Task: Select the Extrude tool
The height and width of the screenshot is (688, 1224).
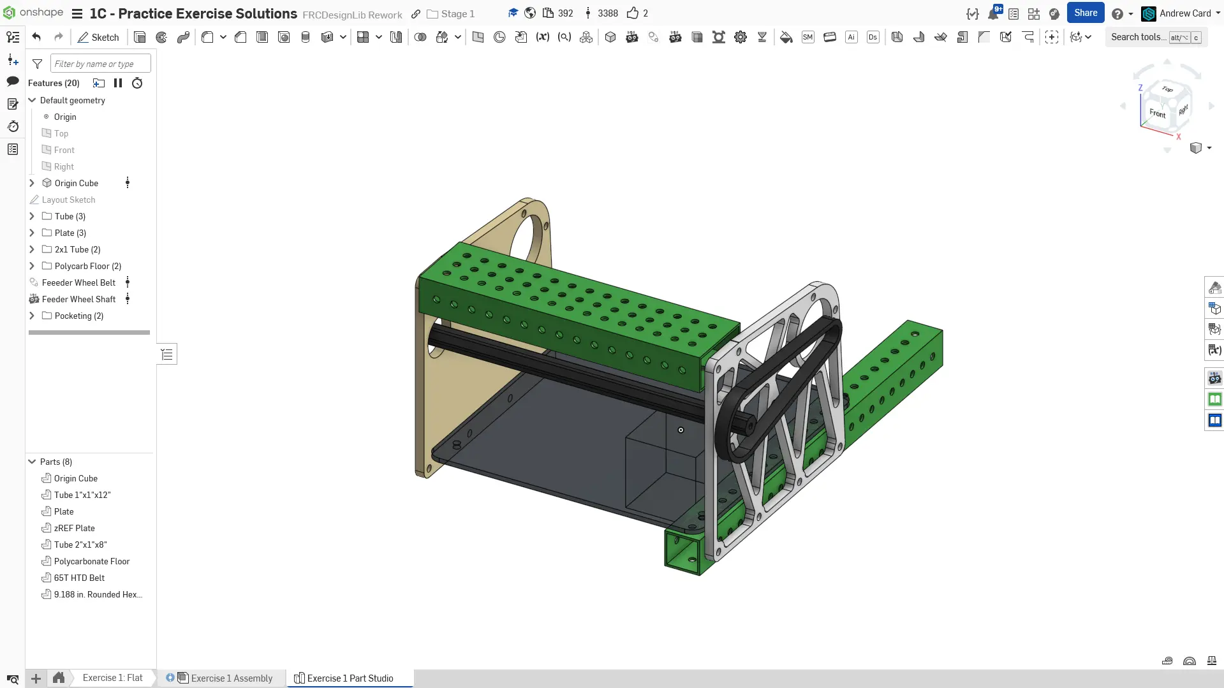Action: point(140,37)
